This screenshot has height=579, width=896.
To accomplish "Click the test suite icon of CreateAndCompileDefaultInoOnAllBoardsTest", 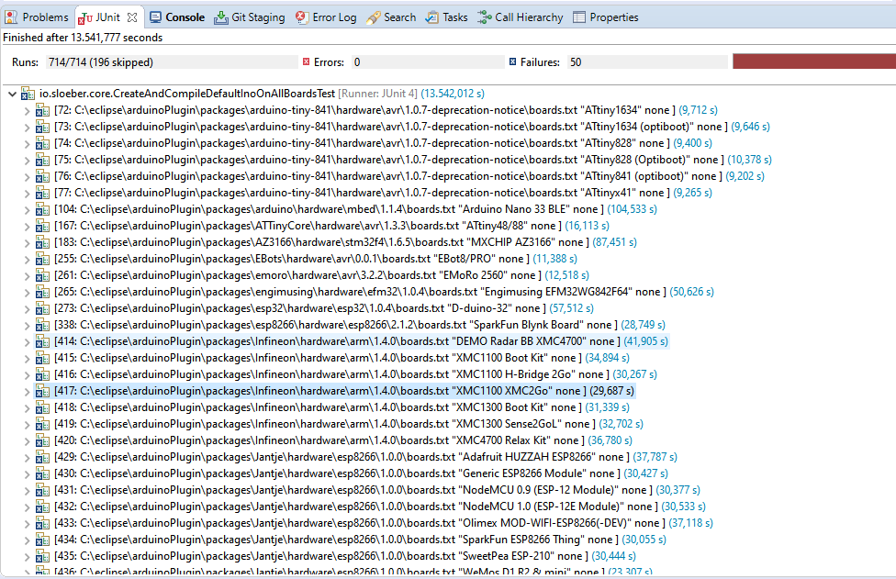I will (28, 94).
